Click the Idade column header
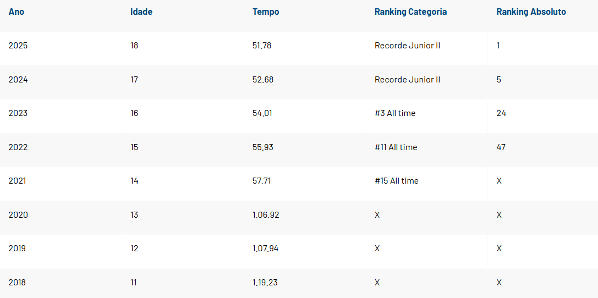Image resolution: width=598 pixels, height=298 pixels. (x=141, y=12)
